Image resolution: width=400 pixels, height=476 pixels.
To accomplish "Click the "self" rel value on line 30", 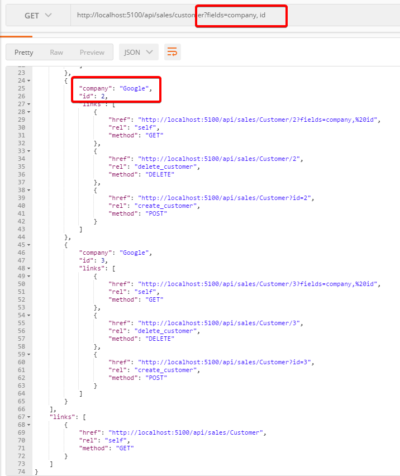I will tap(145, 127).
